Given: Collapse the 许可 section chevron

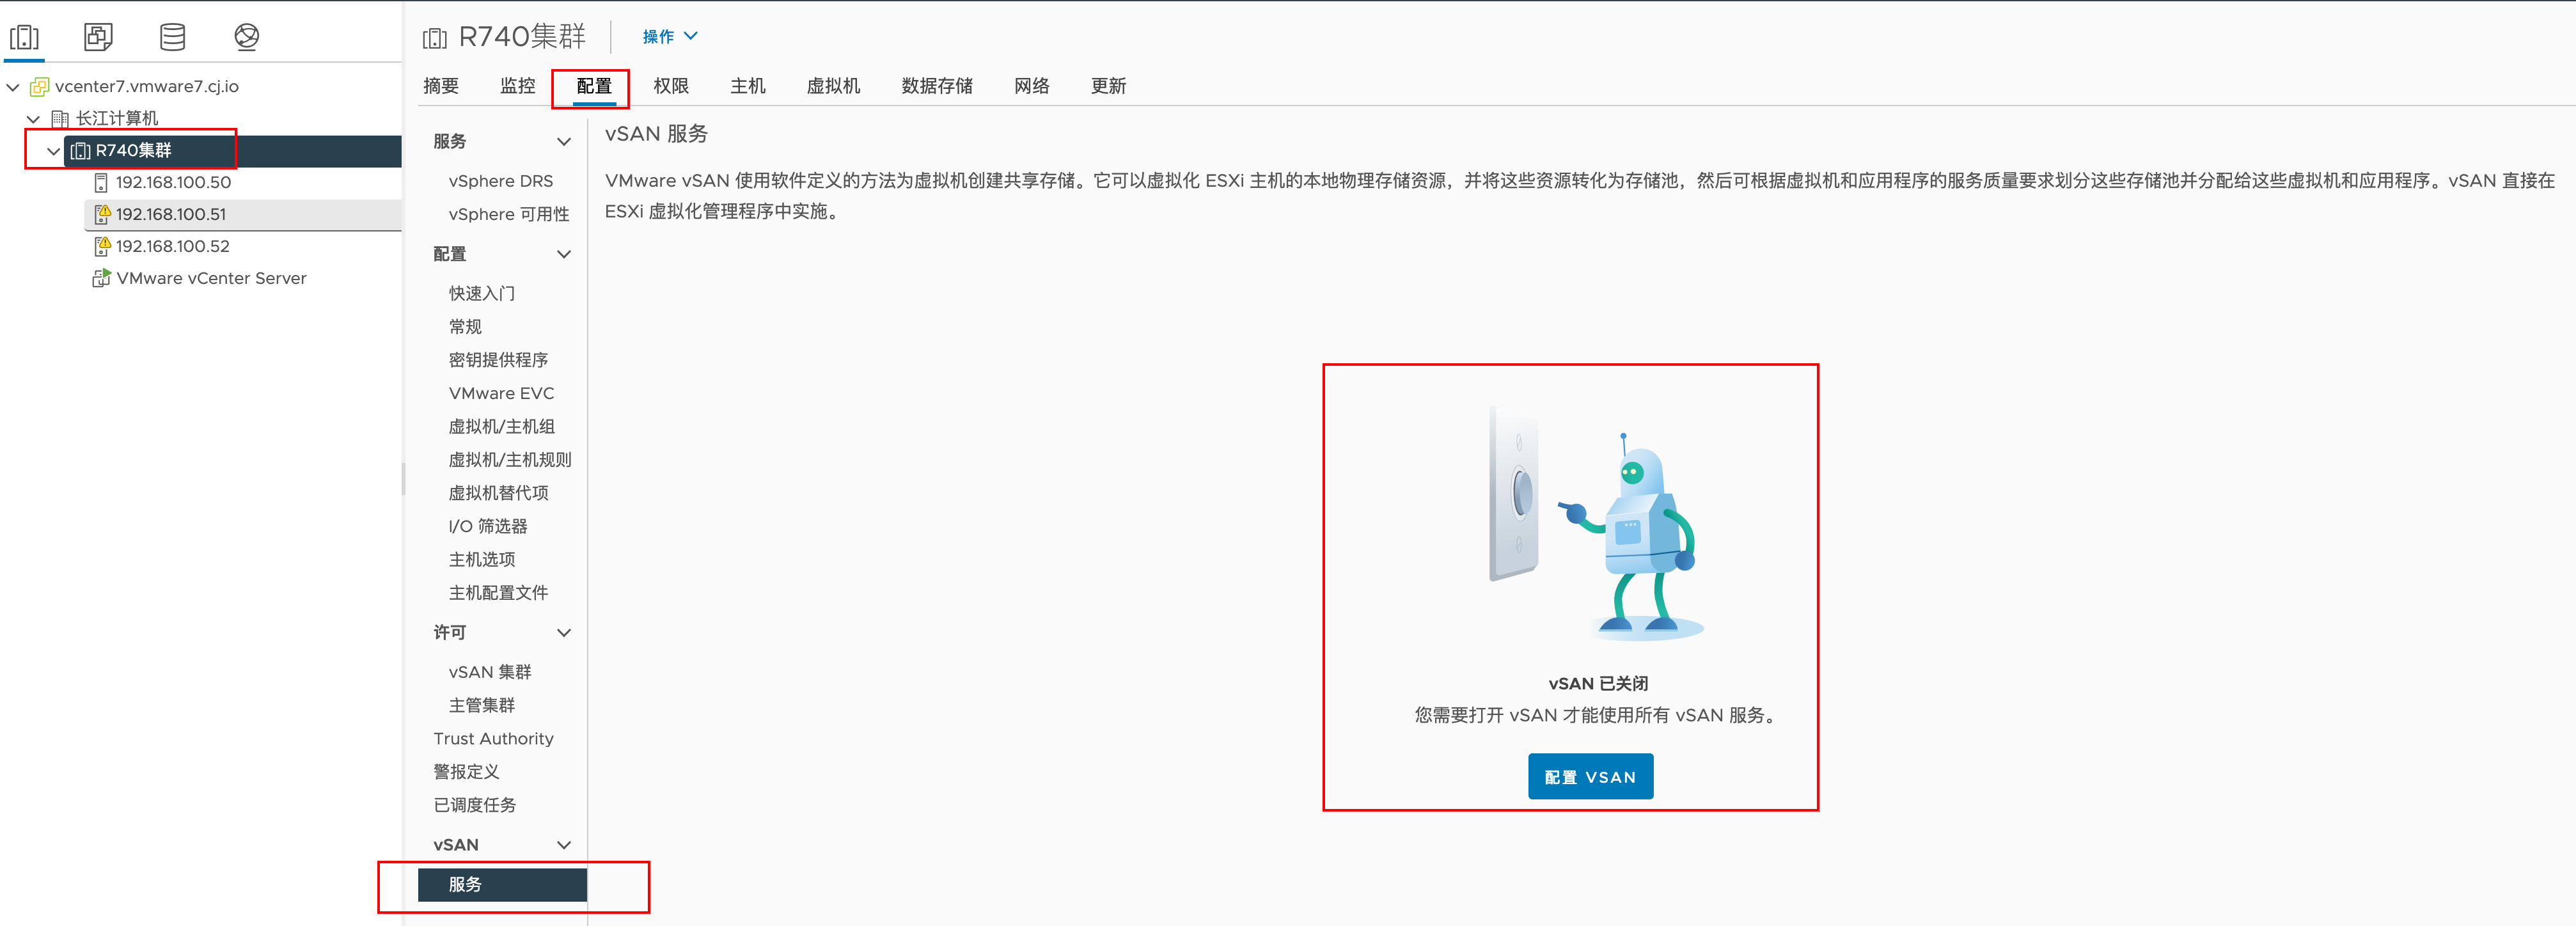Looking at the screenshot, I should pos(564,632).
